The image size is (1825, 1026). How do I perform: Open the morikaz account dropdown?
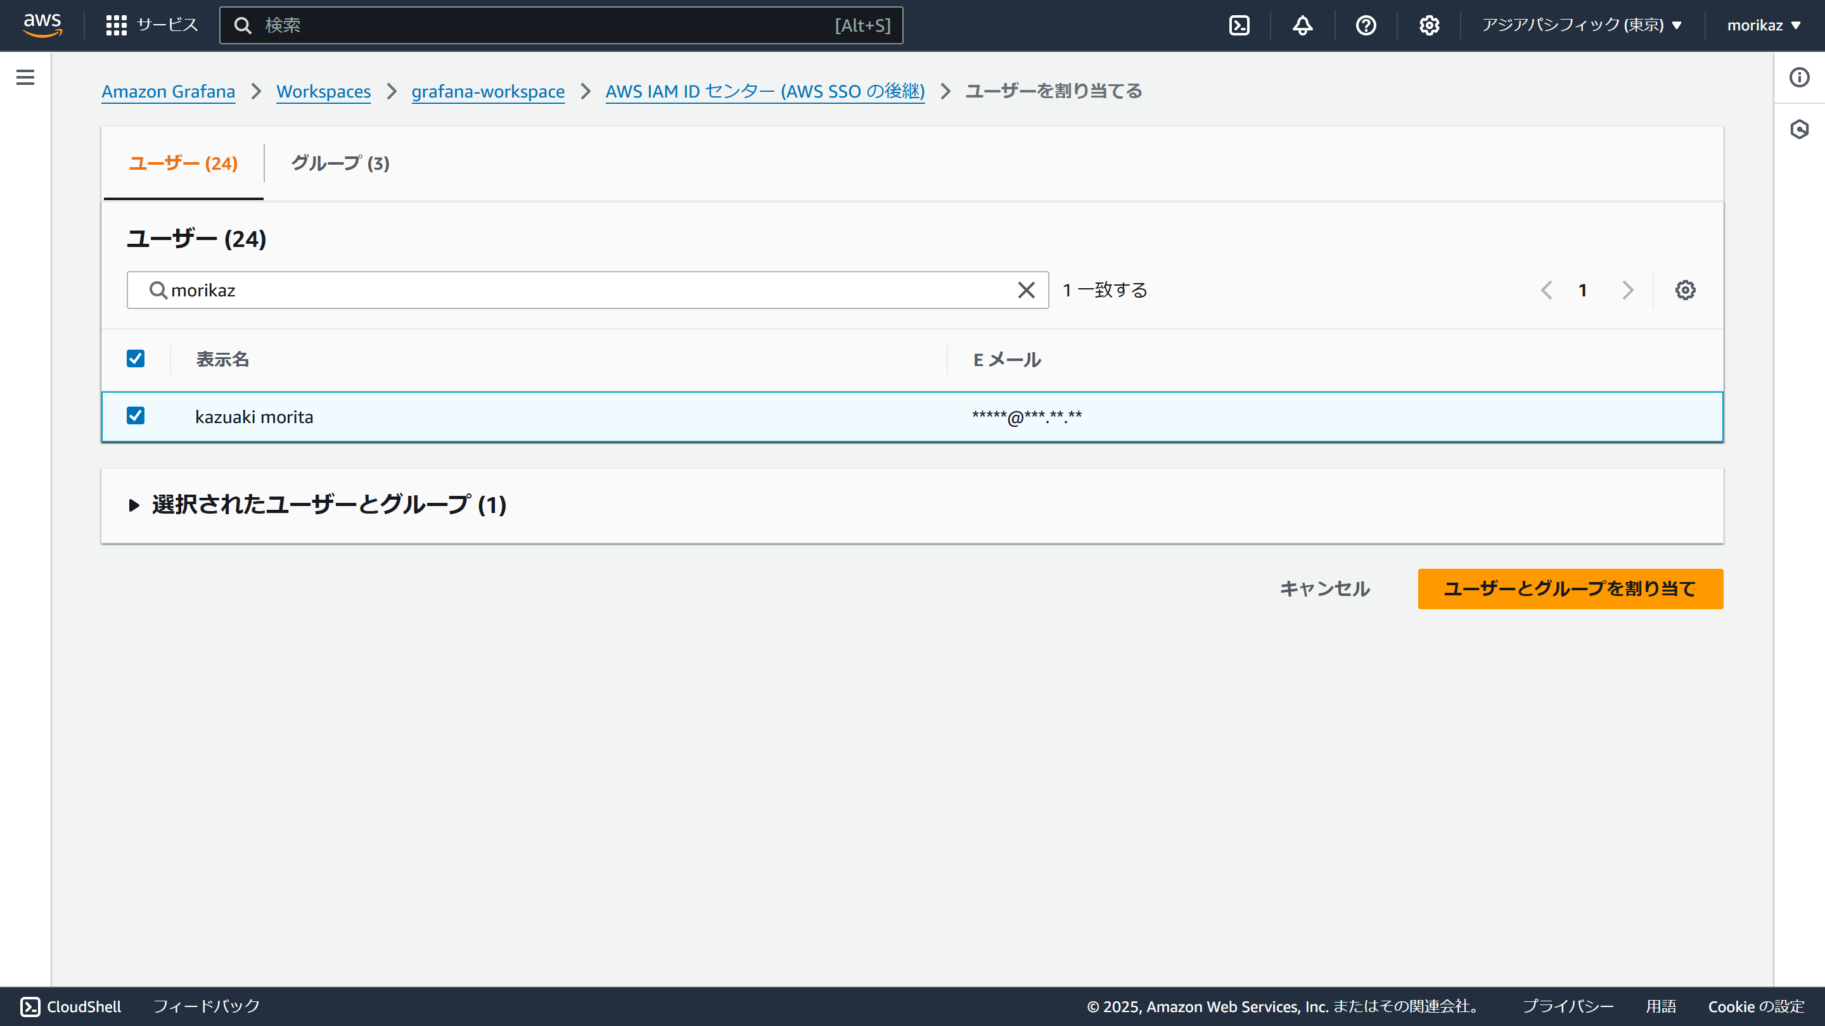click(1764, 25)
